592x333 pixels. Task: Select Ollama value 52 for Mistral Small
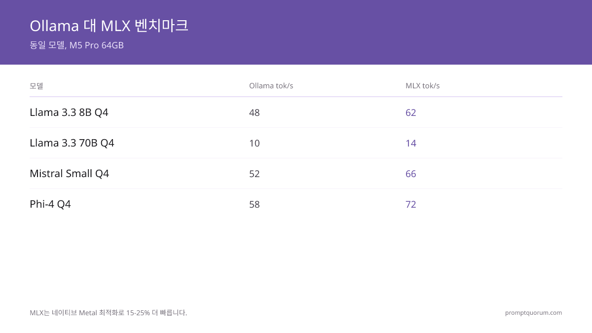255,174
